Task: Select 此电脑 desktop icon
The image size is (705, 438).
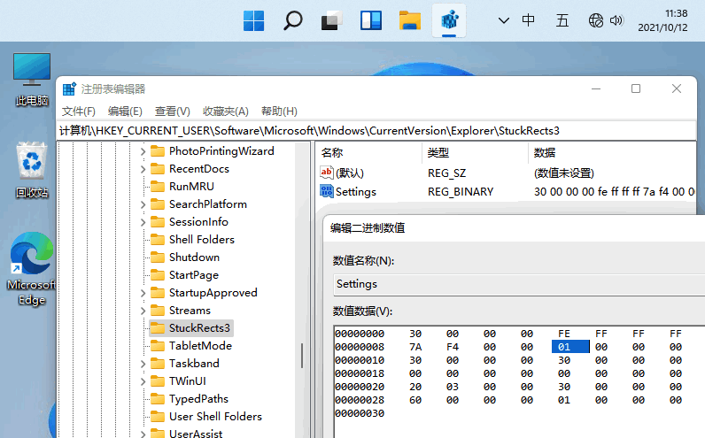Action: [x=32, y=80]
